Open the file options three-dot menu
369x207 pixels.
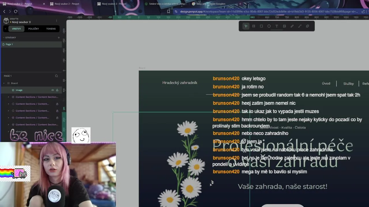[x=57, y=21]
